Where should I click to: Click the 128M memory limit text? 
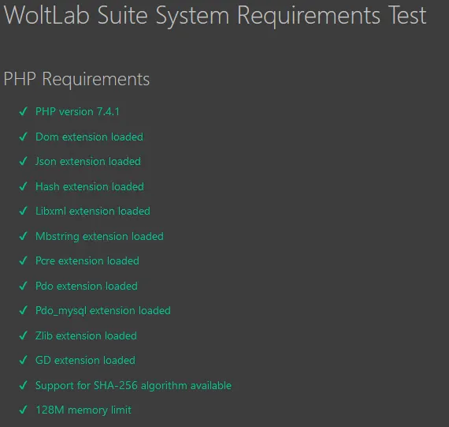point(83,410)
